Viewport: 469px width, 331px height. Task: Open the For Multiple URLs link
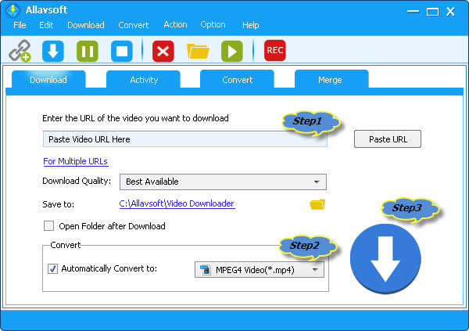75,161
